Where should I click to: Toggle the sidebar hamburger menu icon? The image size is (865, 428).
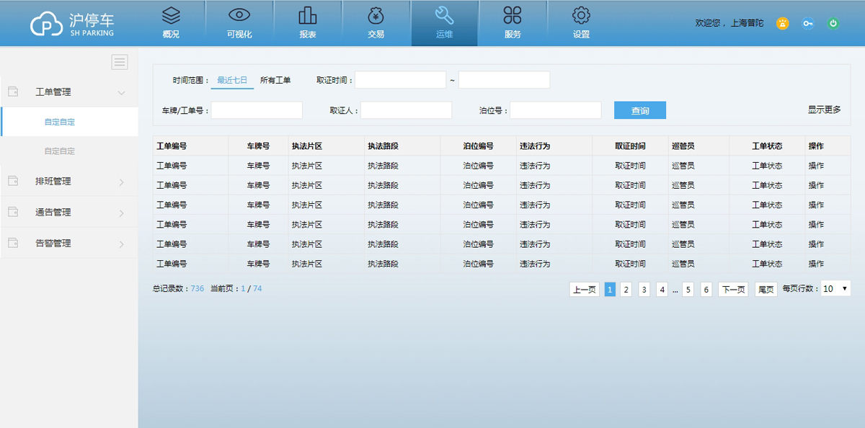point(120,62)
